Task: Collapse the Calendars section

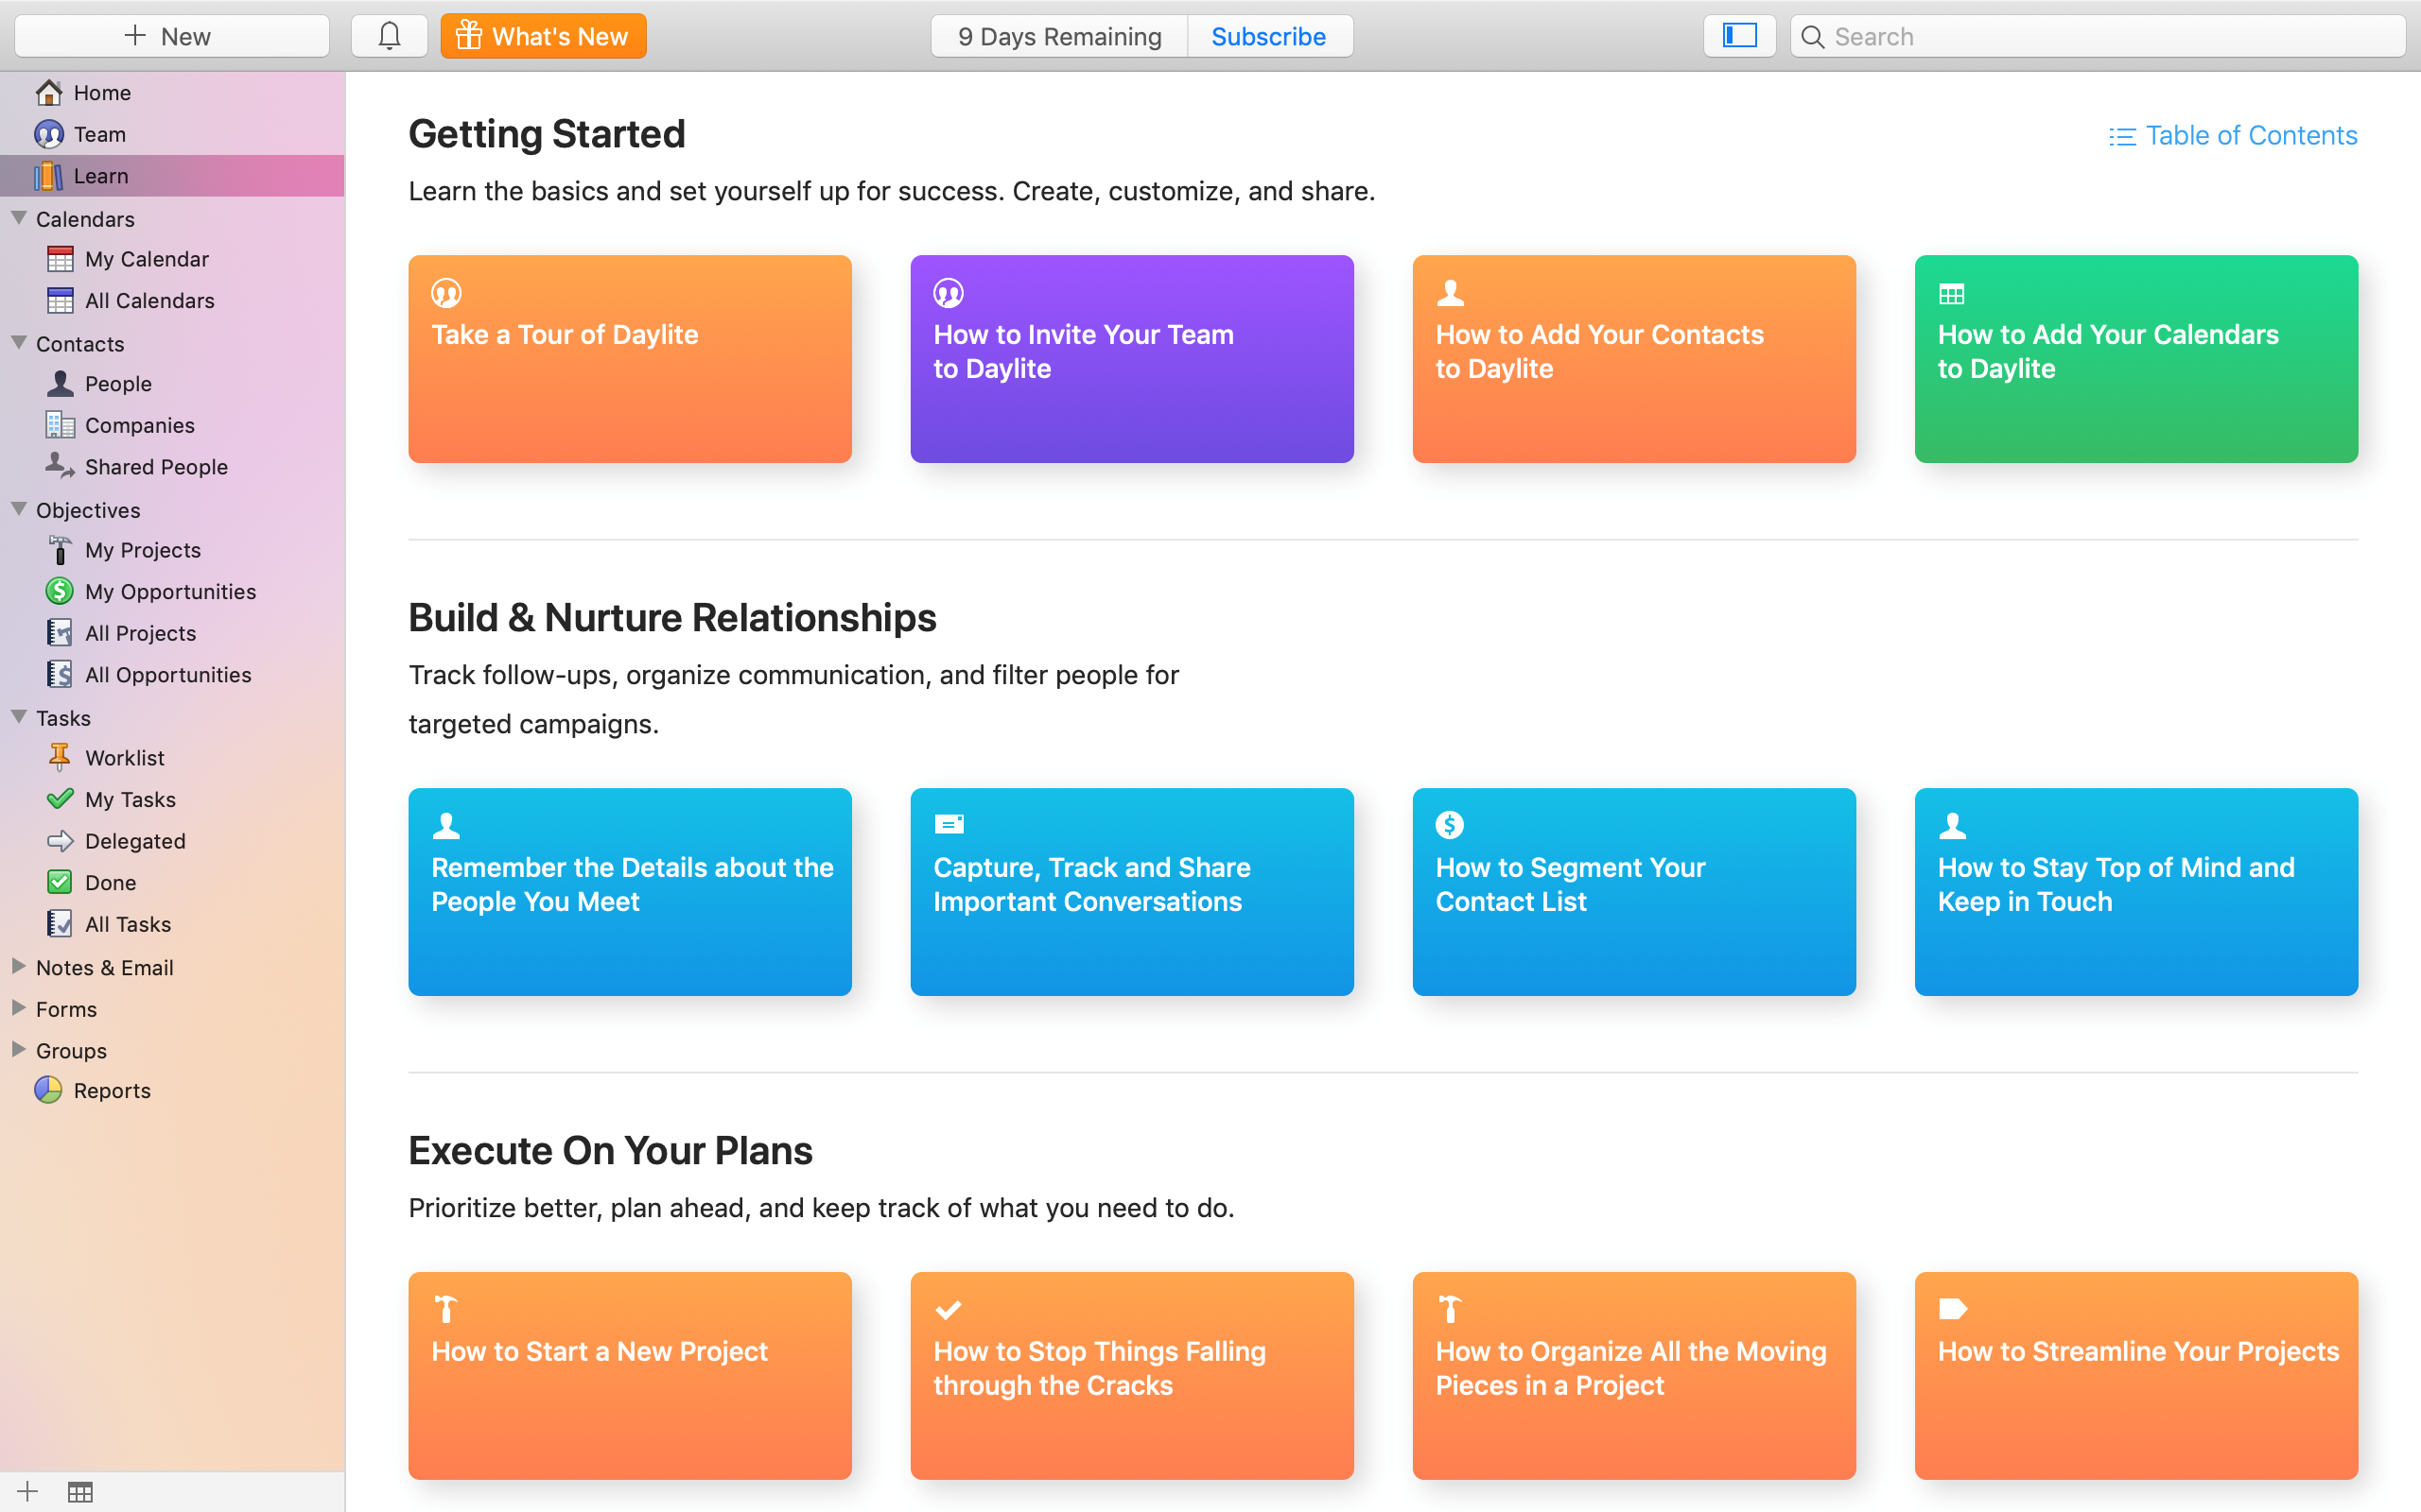Action: (x=18, y=217)
